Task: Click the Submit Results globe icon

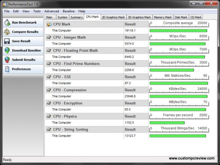Action: (7, 60)
